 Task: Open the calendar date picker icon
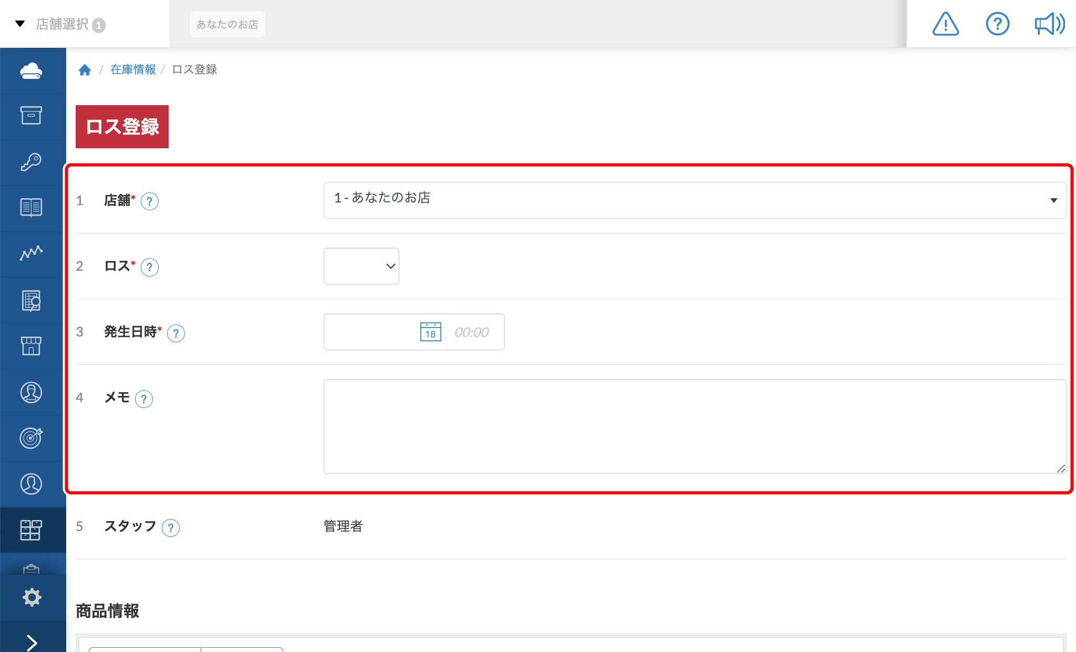[430, 332]
